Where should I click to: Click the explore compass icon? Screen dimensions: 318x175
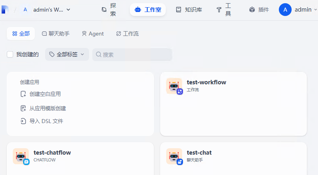point(104,10)
